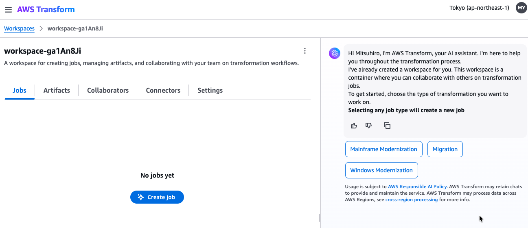Switch to the Jobs tab
Screen dimensions: 528x228
pyautogui.click(x=20, y=90)
